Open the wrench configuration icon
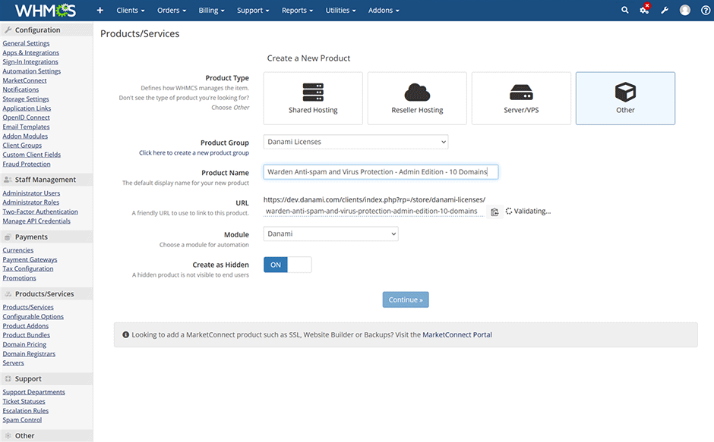714x442 pixels. click(x=665, y=10)
